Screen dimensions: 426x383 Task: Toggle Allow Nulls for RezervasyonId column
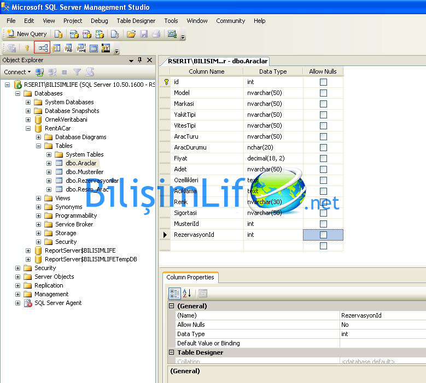[x=323, y=235]
